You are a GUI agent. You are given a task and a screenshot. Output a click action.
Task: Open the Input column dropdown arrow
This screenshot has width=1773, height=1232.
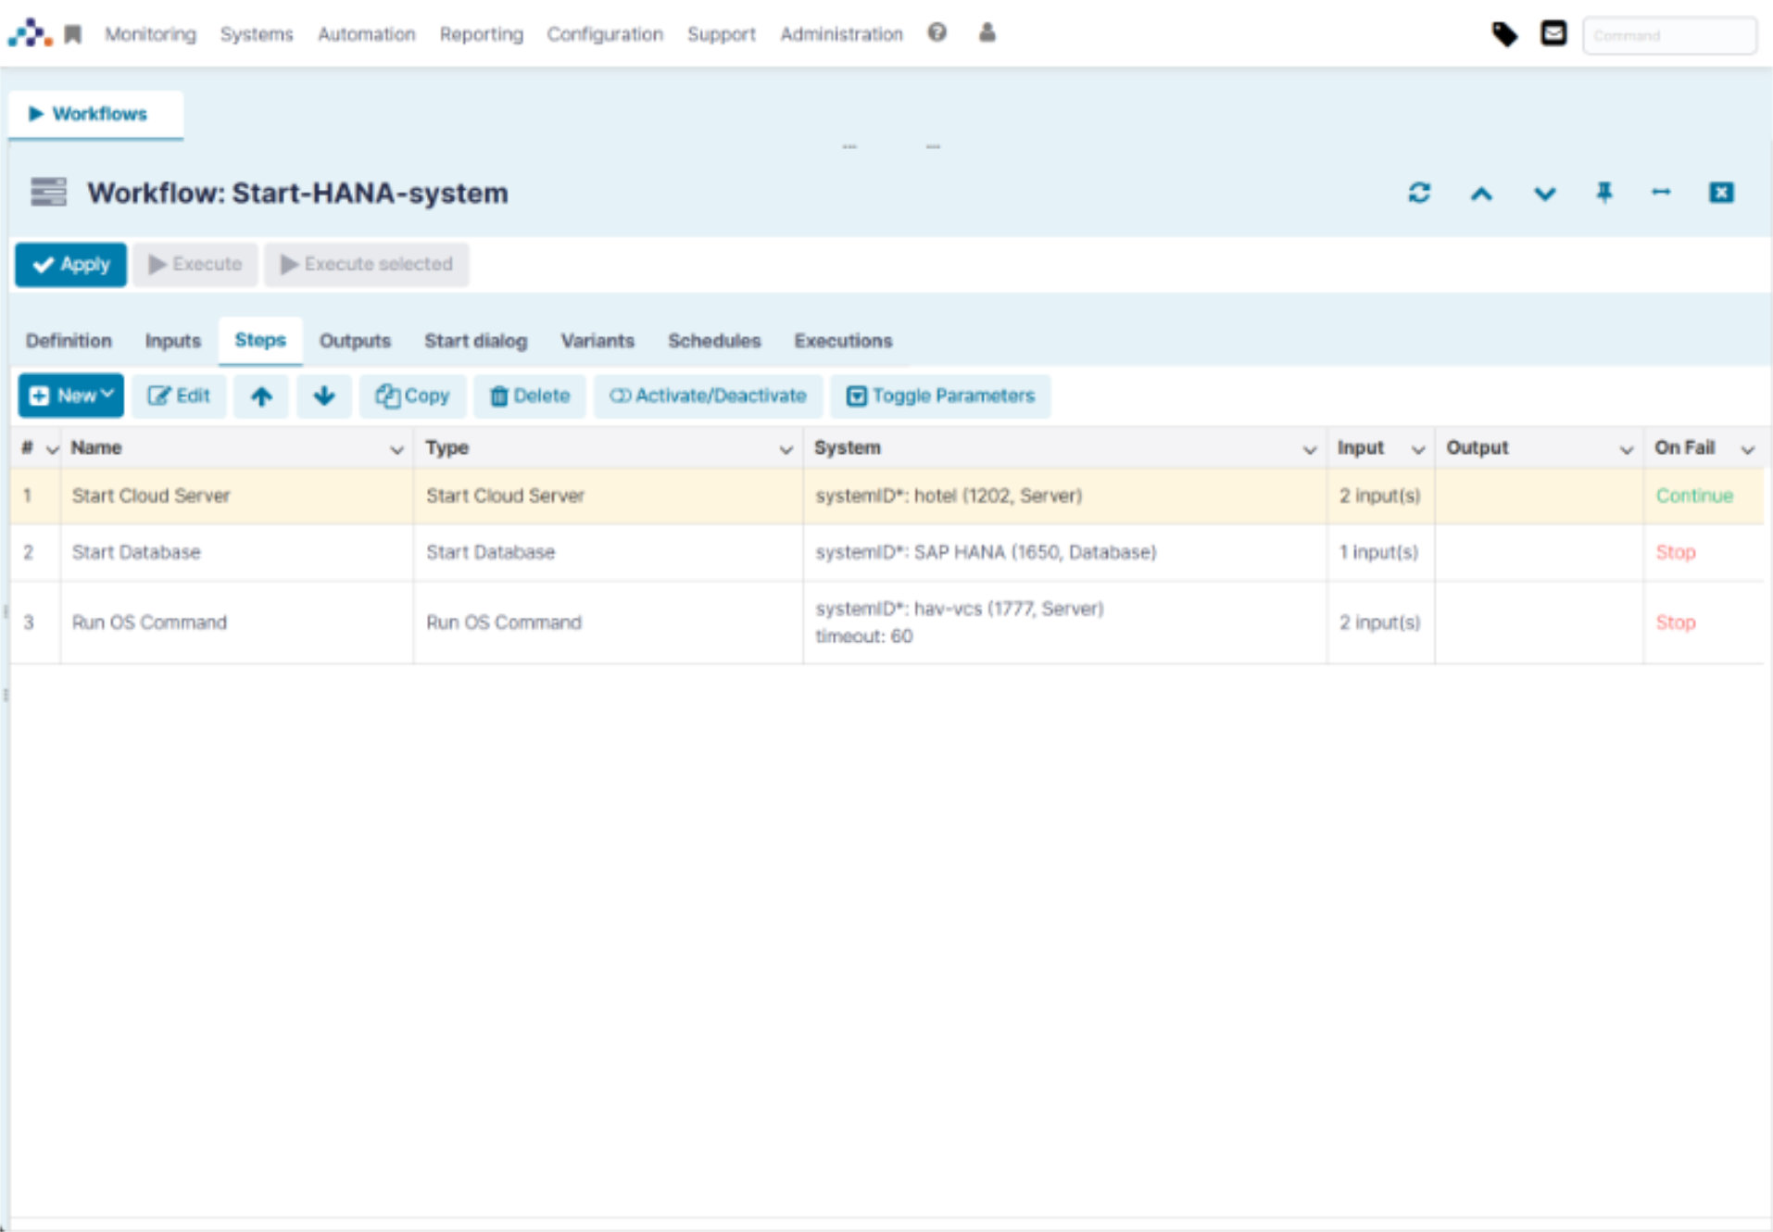1418,449
